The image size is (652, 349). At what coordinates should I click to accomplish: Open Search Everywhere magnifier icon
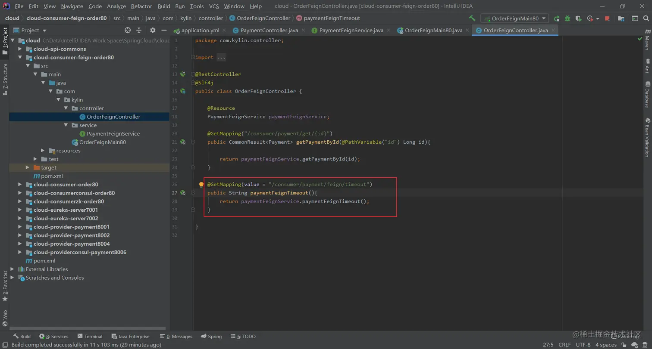[646, 19]
